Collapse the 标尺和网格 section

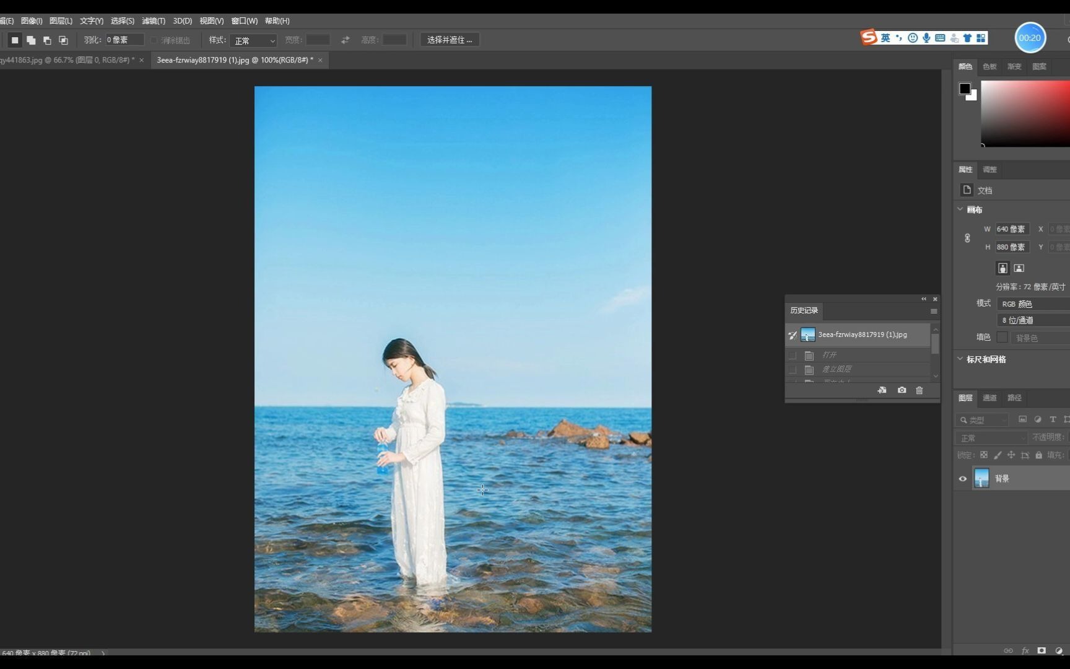point(960,359)
